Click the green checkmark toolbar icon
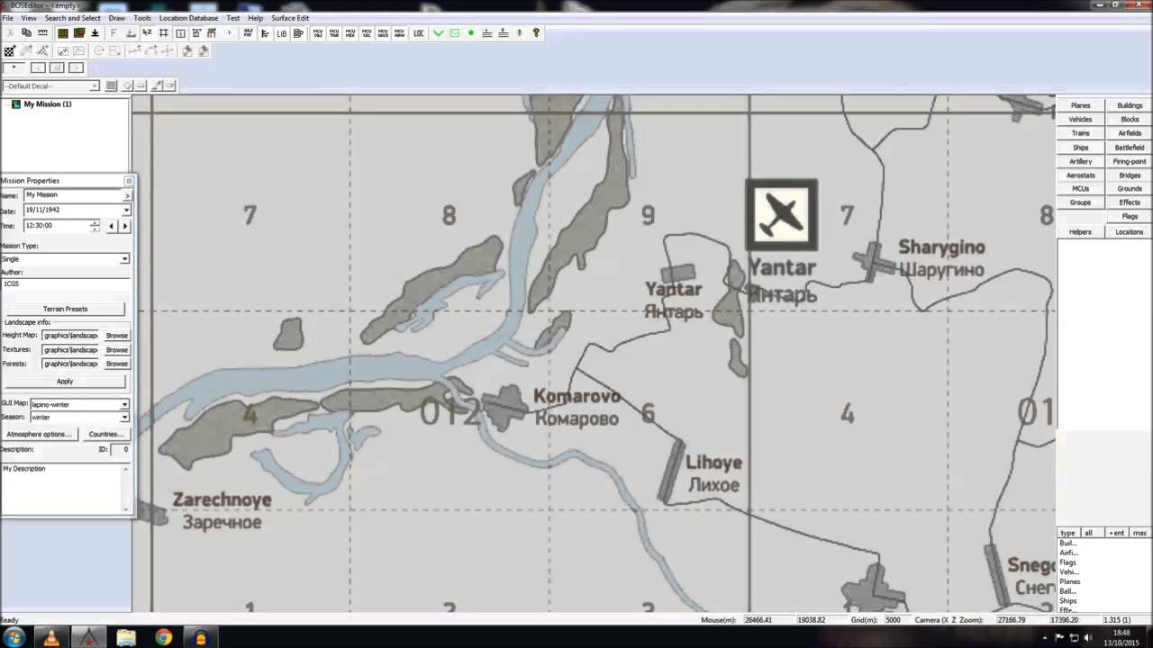This screenshot has height=648, width=1153. click(x=438, y=33)
